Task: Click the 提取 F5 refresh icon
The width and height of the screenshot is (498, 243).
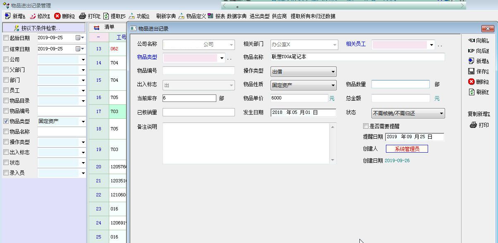Action: click(106, 16)
